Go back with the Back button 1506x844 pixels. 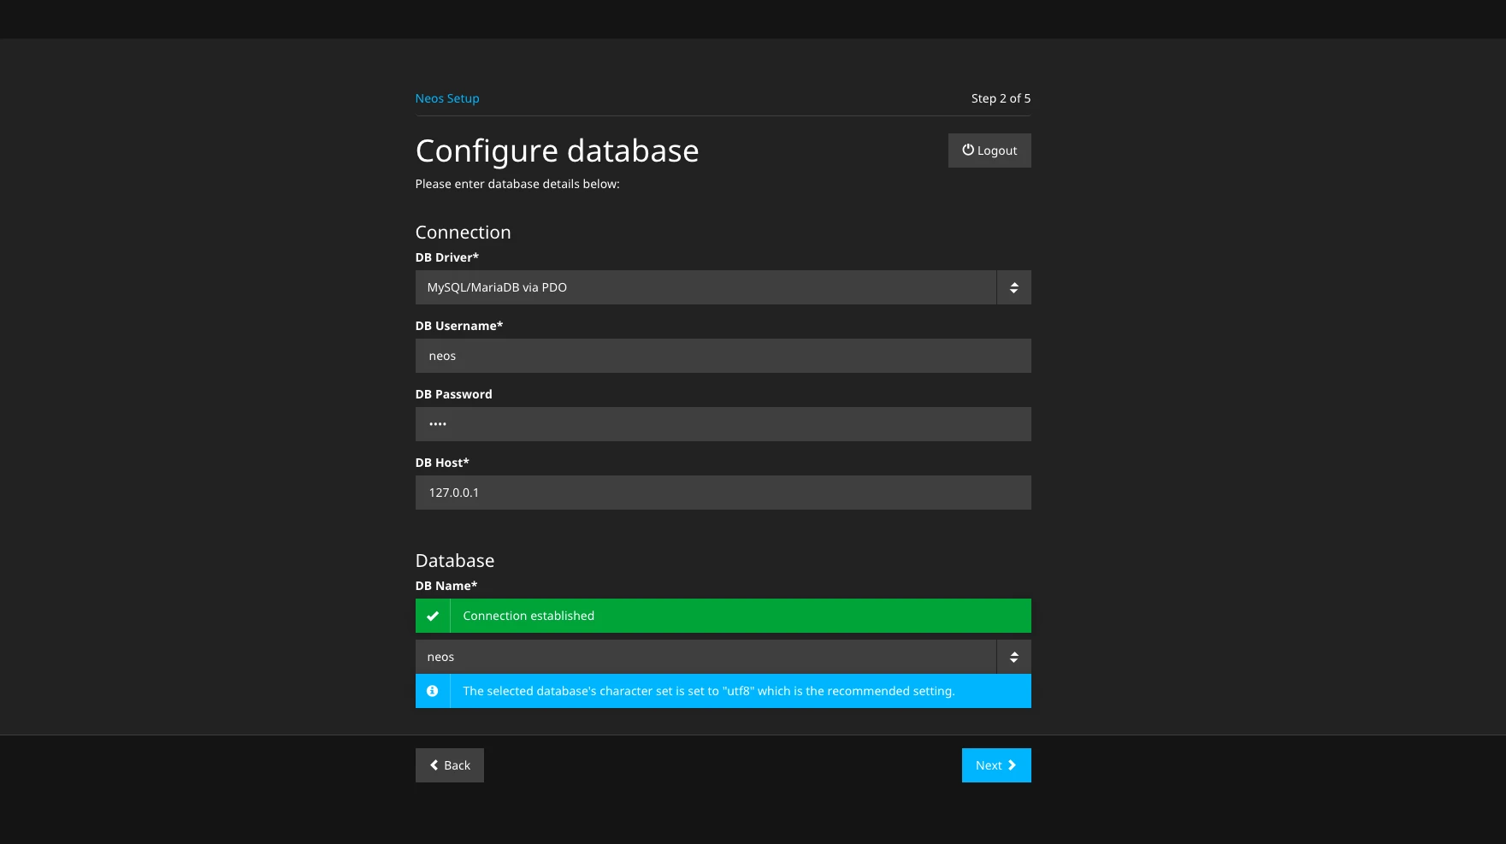pos(450,765)
